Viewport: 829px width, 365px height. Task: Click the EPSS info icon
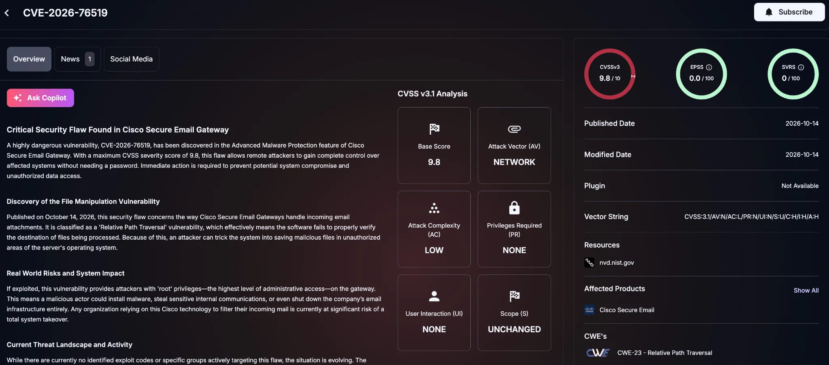pyautogui.click(x=709, y=68)
